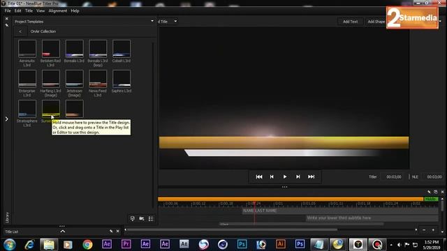447x251 pixels.
Task: Click the volume icon in system tray
Action: (x=399, y=245)
